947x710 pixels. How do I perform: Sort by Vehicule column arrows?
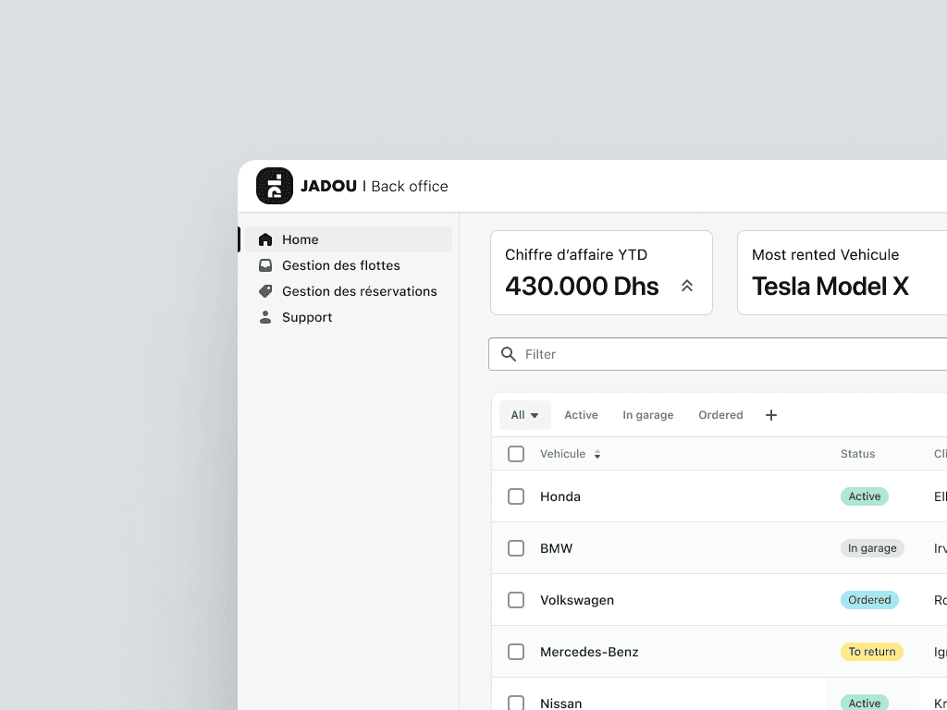click(597, 455)
